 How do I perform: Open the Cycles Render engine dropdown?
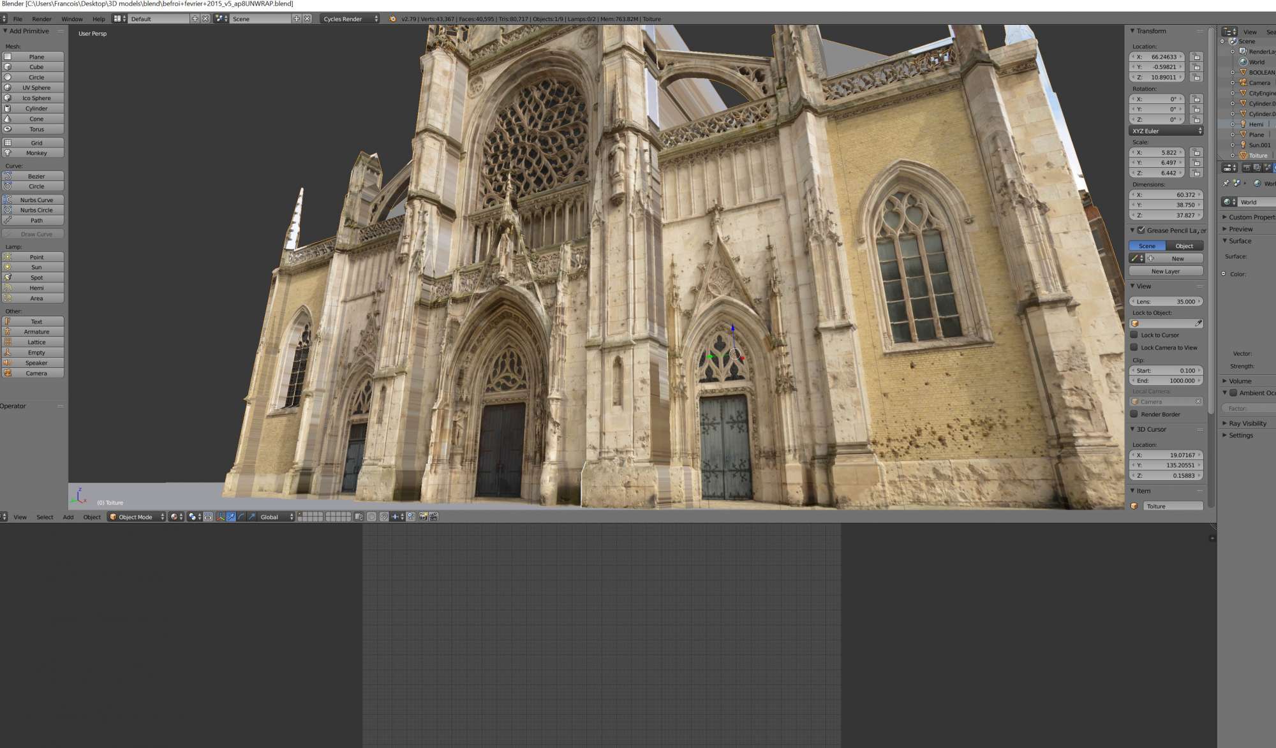click(350, 18)
